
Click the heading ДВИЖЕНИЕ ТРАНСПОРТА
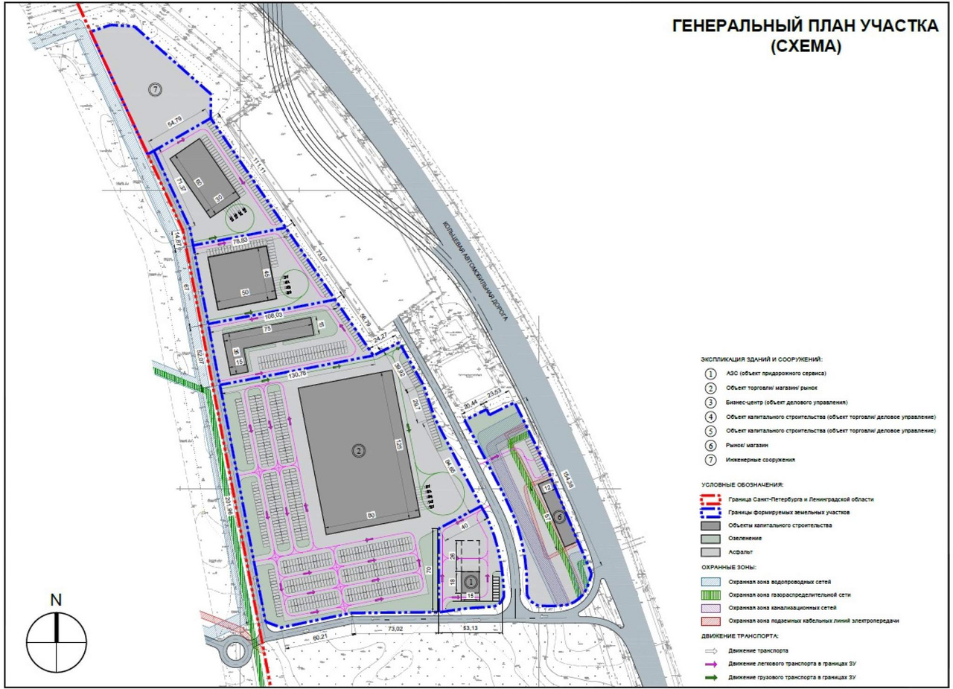pyautogui.click(x=740, y=637)
